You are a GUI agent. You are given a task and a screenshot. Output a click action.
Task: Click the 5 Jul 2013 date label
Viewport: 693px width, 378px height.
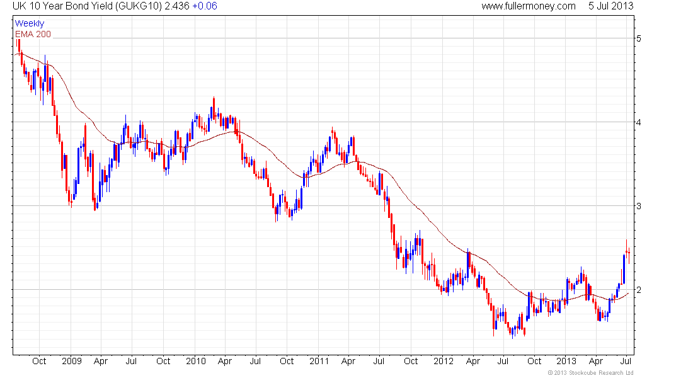pos(611,6)
